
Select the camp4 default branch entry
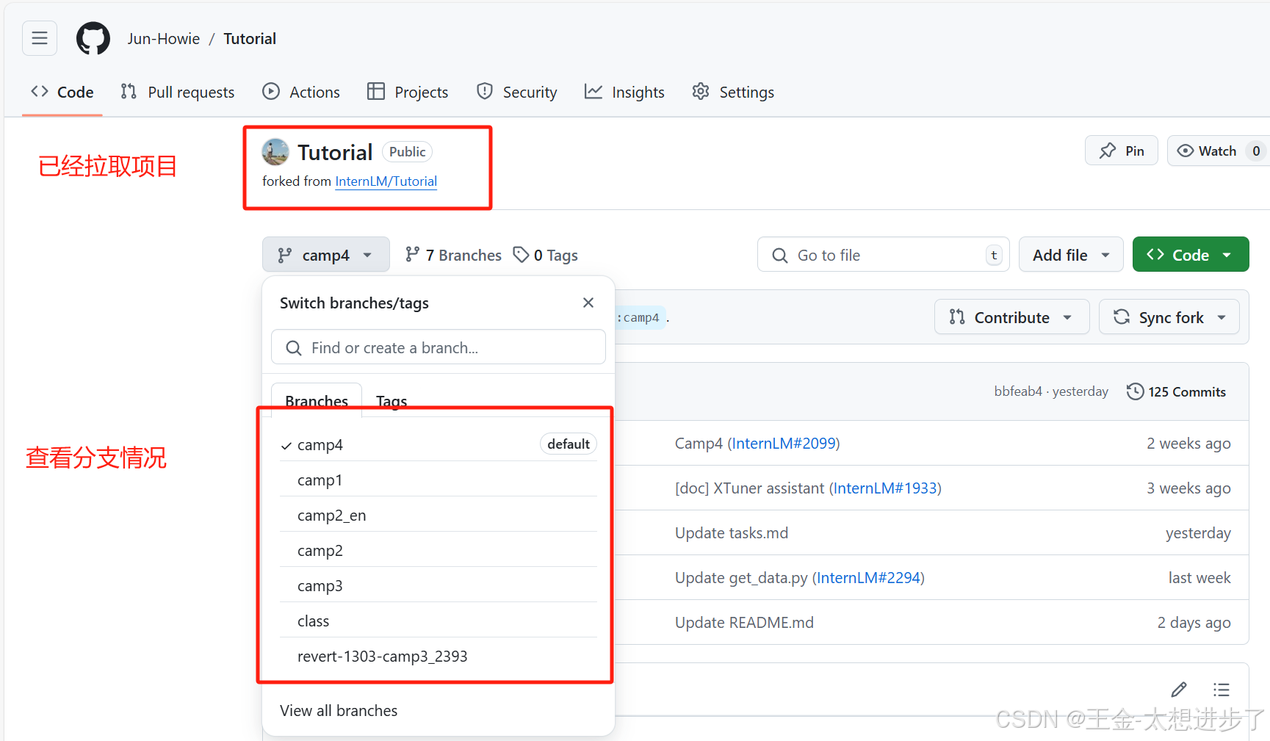coord(439,444)
